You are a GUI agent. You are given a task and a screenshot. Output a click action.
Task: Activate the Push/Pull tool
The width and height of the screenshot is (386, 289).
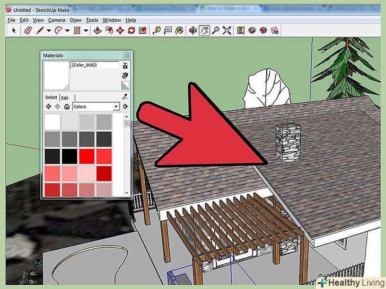pos(98,31)
